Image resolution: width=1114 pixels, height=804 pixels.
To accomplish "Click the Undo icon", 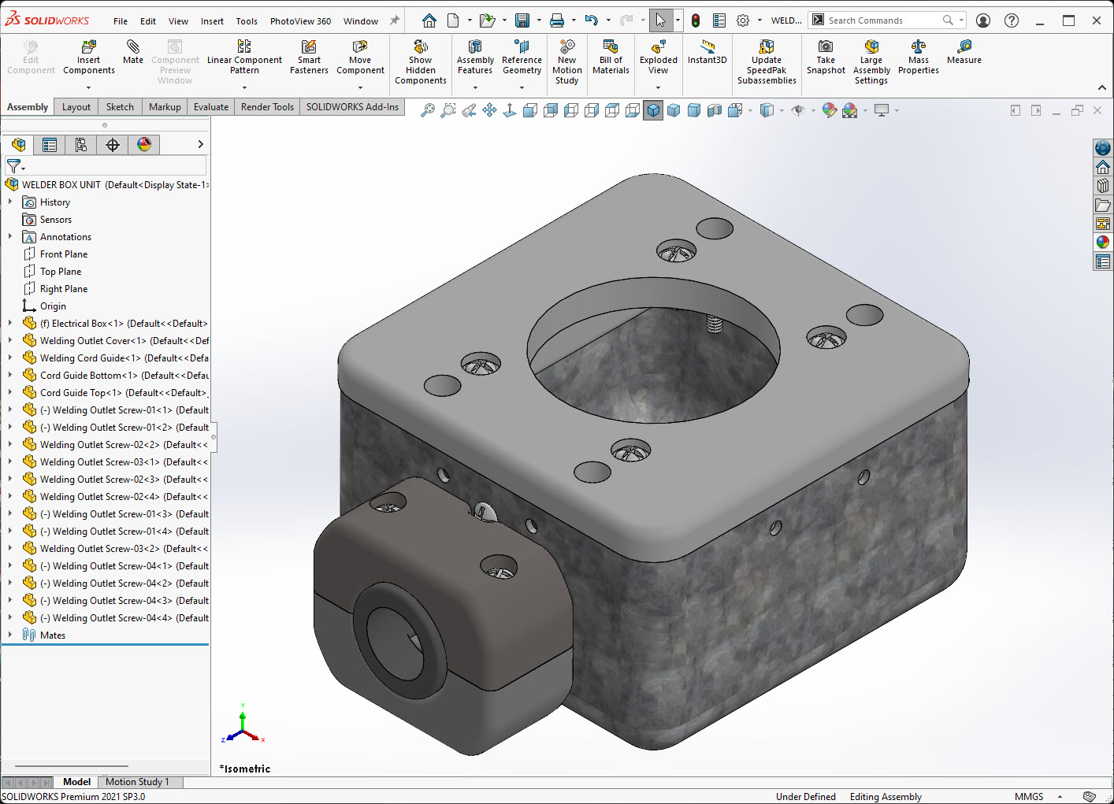I will click(x=592, y=20).
